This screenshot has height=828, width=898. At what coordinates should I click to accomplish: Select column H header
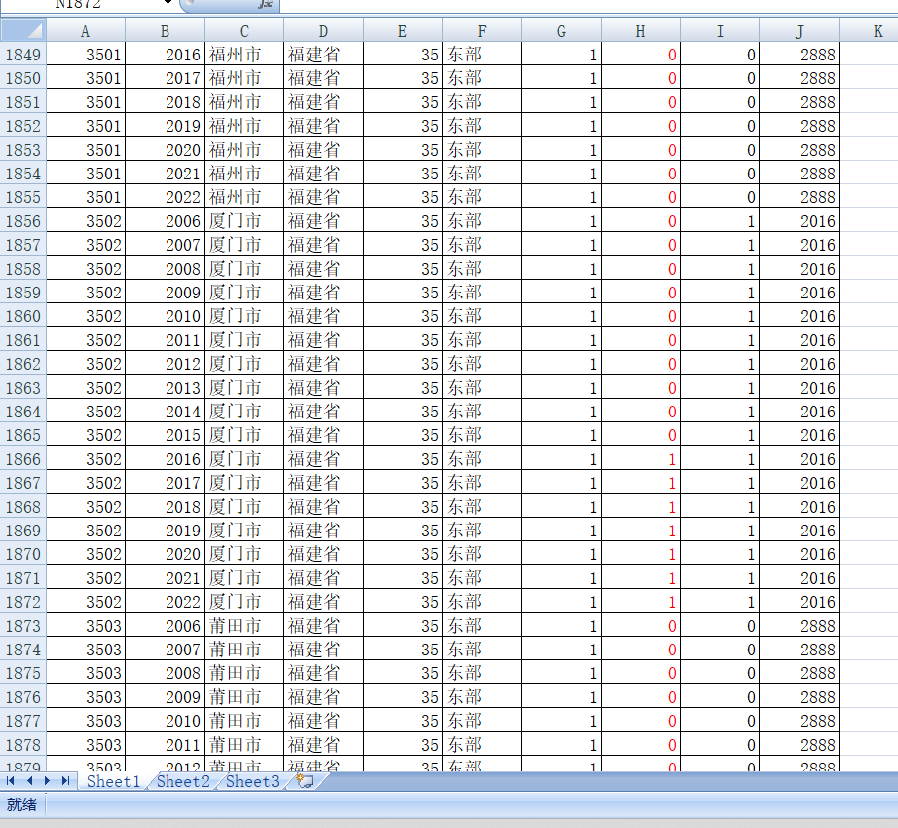point(641,31)
